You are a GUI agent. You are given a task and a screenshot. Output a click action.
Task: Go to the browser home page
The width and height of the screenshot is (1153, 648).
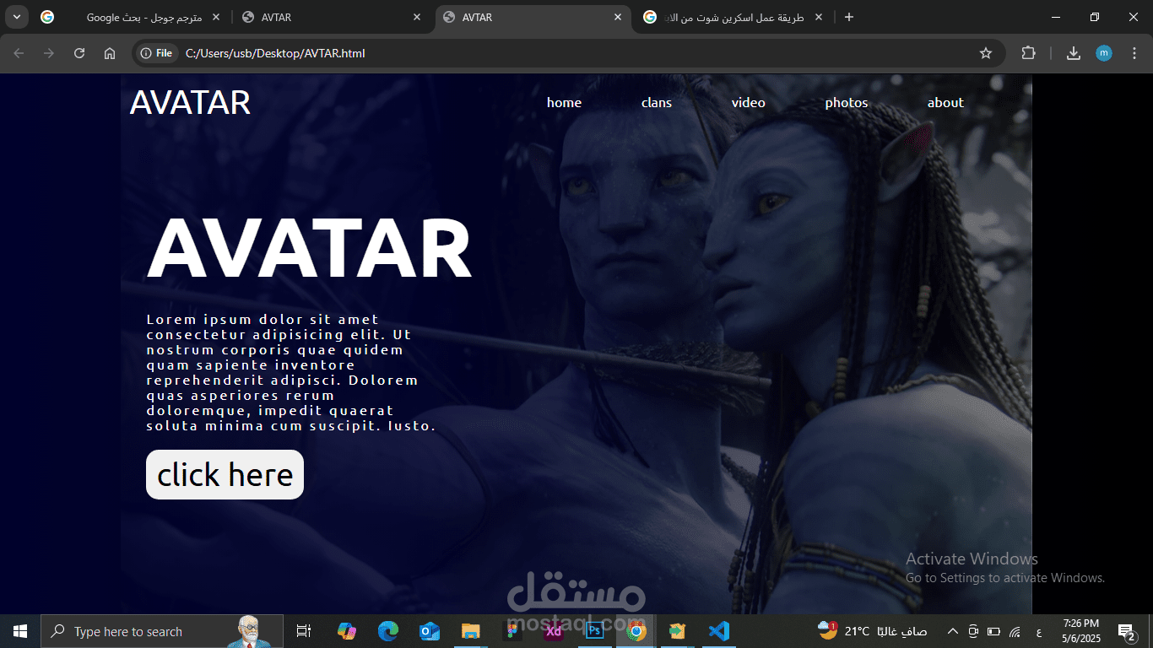[x=110, y=53]
